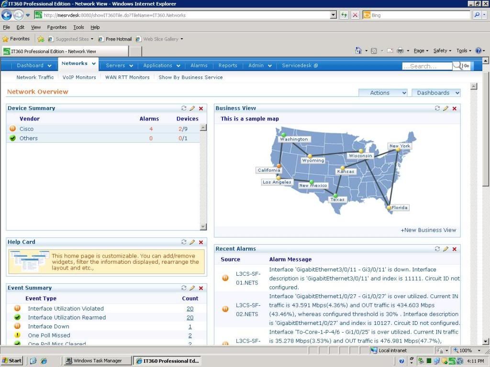The height and width of the screenshot is (367, 490).
Task: Open VoIP Monitors link
Action: point(79,77)
